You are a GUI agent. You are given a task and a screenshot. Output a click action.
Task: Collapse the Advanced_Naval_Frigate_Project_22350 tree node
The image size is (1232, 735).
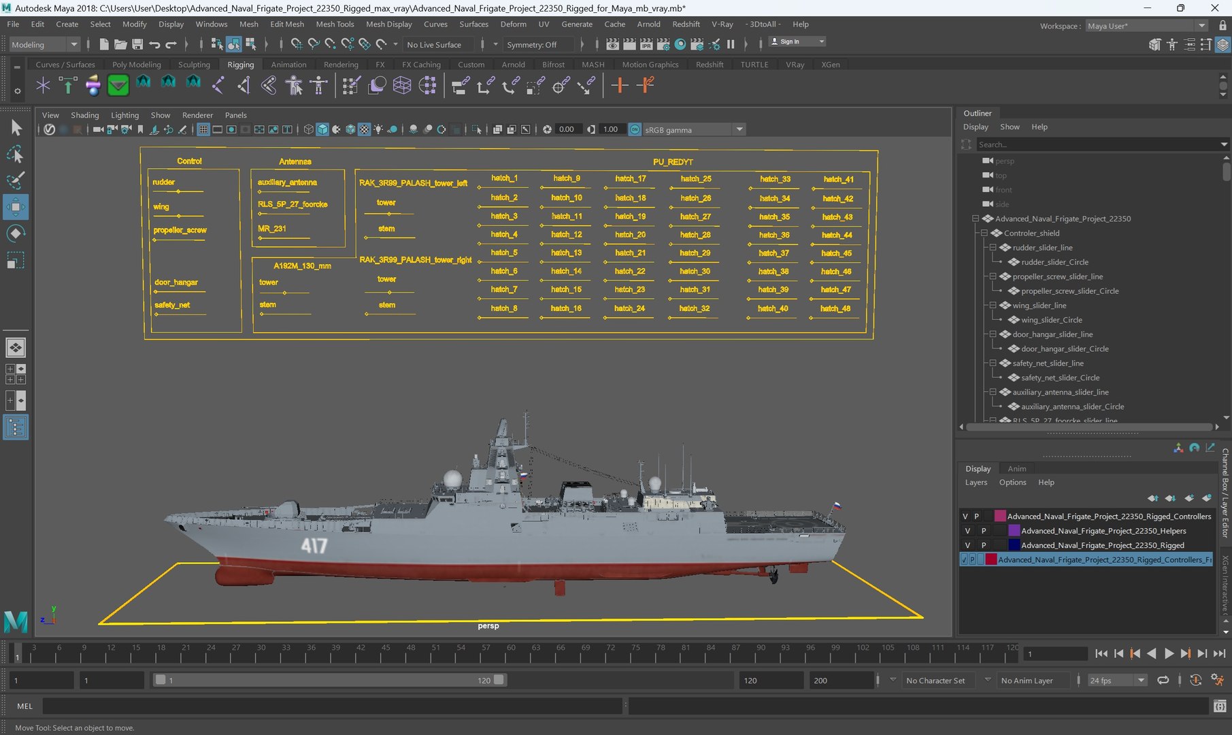coord(975,218)
